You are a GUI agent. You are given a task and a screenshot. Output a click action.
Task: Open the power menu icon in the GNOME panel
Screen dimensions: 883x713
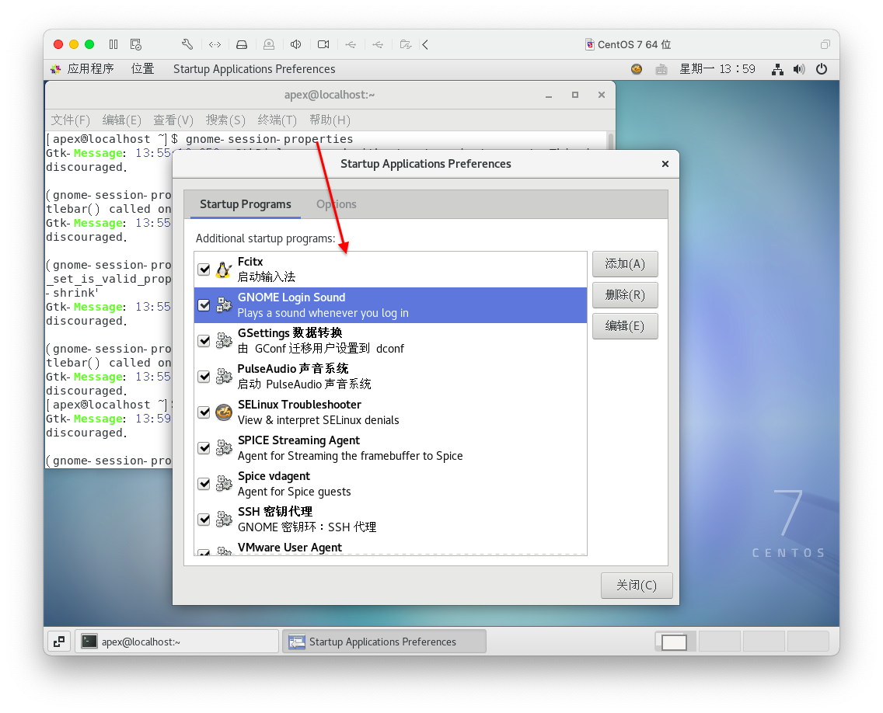coord(822,69)
